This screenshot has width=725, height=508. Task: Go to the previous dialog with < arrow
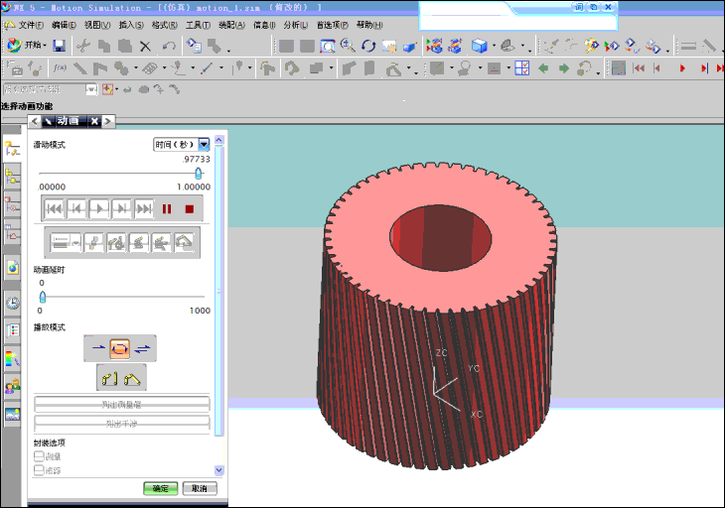point(34,121)
